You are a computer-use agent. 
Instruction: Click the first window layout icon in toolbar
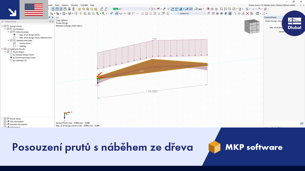(53, 9)
